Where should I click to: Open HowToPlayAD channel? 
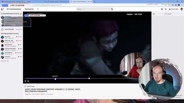click(11, 29)
